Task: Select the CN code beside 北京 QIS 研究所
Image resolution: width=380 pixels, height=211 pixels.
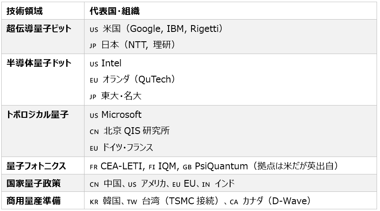Action: pyautogui.click(x=94, y=132)
